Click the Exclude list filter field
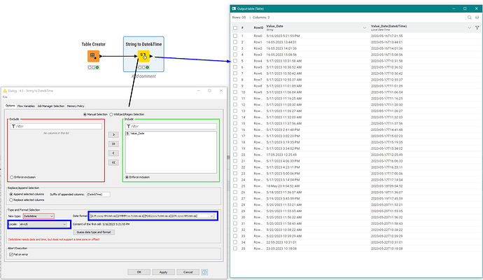The image size is (483, 280). coord(56,126)
